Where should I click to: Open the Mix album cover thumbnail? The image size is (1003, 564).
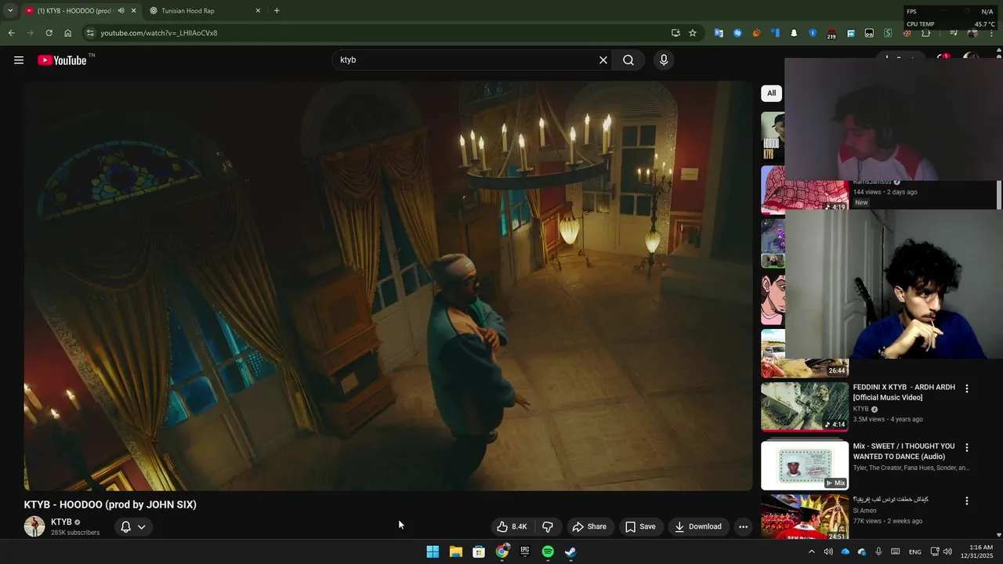[805, 465]
